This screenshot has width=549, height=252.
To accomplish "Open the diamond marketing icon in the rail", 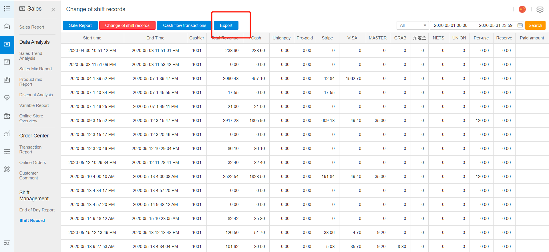I will pyautogui.click(x=7, y=98).
